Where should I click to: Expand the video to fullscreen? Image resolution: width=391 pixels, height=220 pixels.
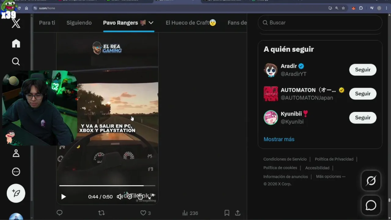(151, 197)
